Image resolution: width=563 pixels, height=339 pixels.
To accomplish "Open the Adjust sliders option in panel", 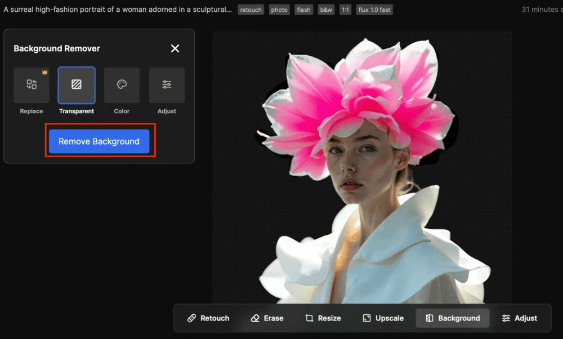I will tap(167, 85).
